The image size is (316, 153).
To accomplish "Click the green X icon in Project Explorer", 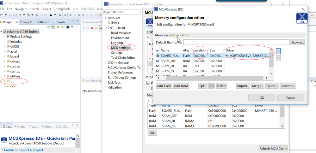I will click(68, 27).
